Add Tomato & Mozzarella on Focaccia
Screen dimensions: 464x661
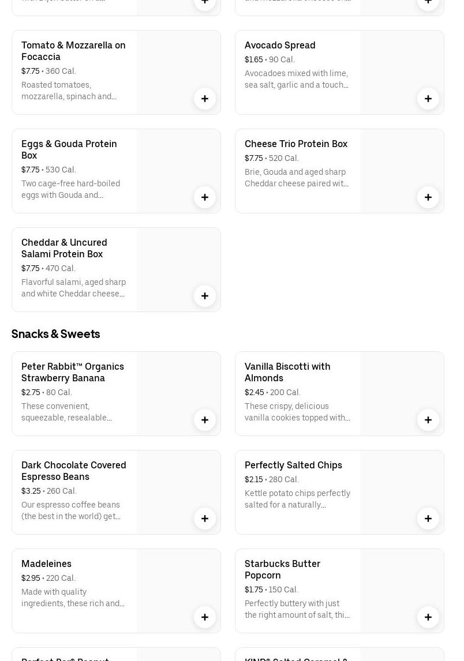tap(205, 99)
